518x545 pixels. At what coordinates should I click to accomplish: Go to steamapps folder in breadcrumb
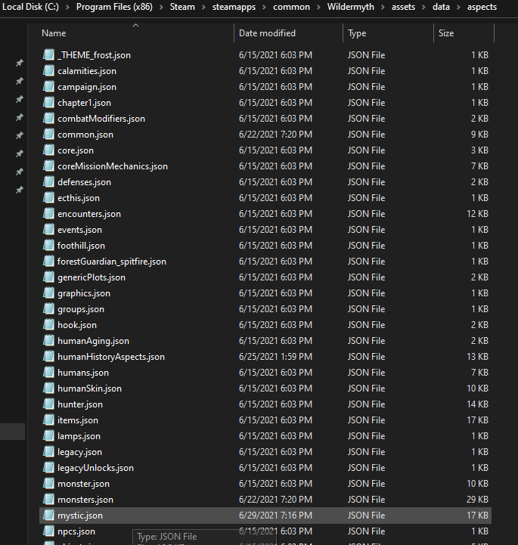coord(234,7)
